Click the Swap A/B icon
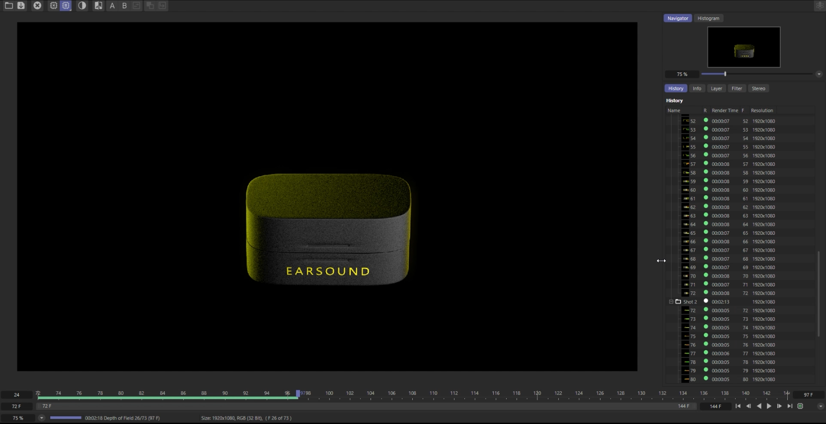Viewport: 826px width, 424px height. 137,5
